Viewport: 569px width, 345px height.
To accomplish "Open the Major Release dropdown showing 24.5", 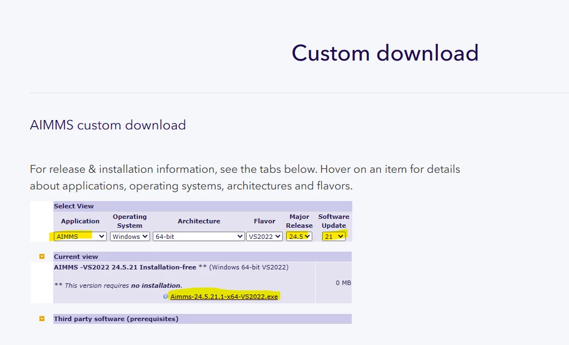I will point(299,237).
